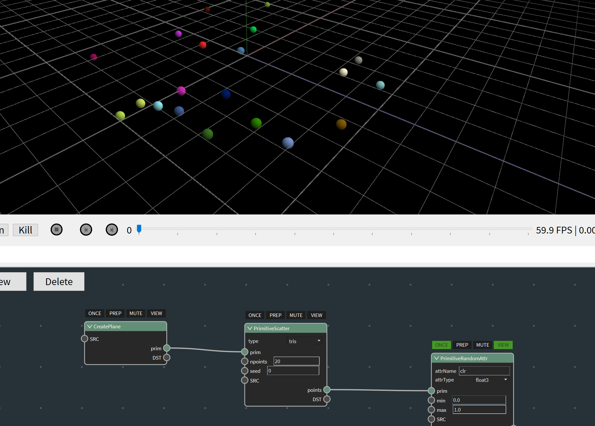
Task: Toggle VIEW on the CreatePlane node
Action: point(156,313)
